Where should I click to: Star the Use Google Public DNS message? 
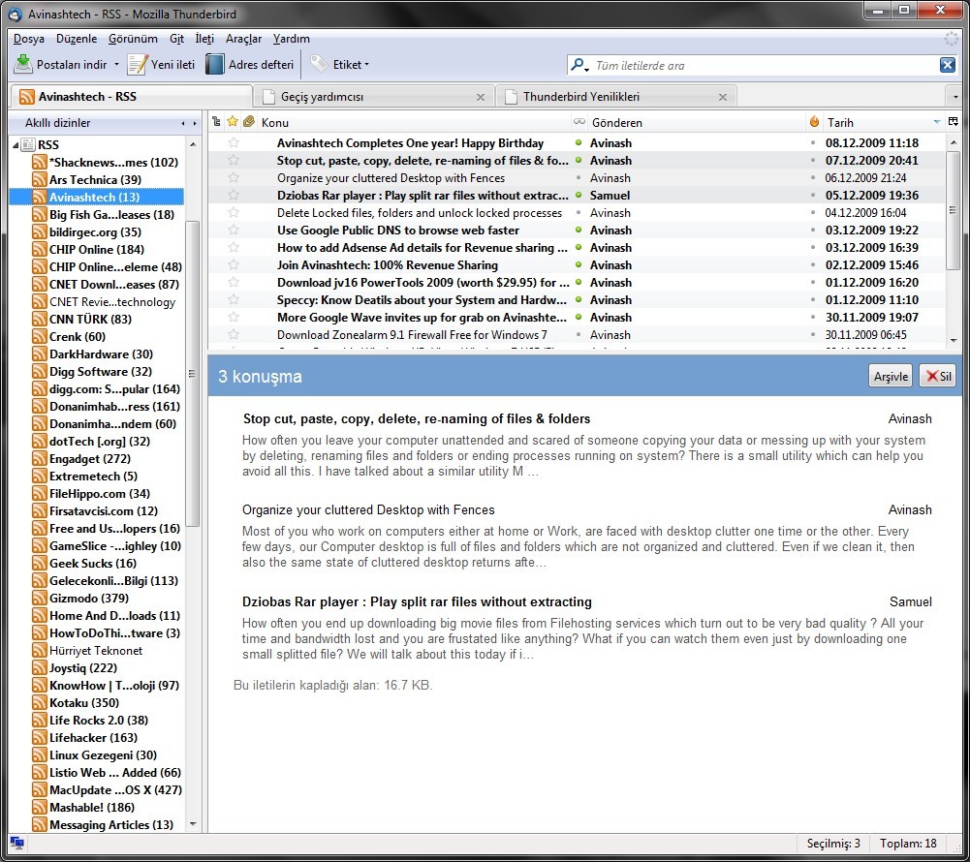(x=234, y=231)
